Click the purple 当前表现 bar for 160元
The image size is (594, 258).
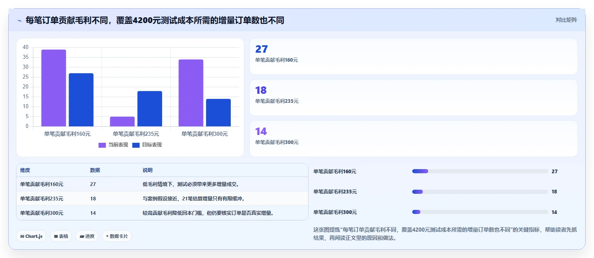coord(53,88)
